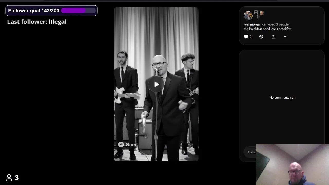Click the remix icon beside the heart

pos(261,37)
